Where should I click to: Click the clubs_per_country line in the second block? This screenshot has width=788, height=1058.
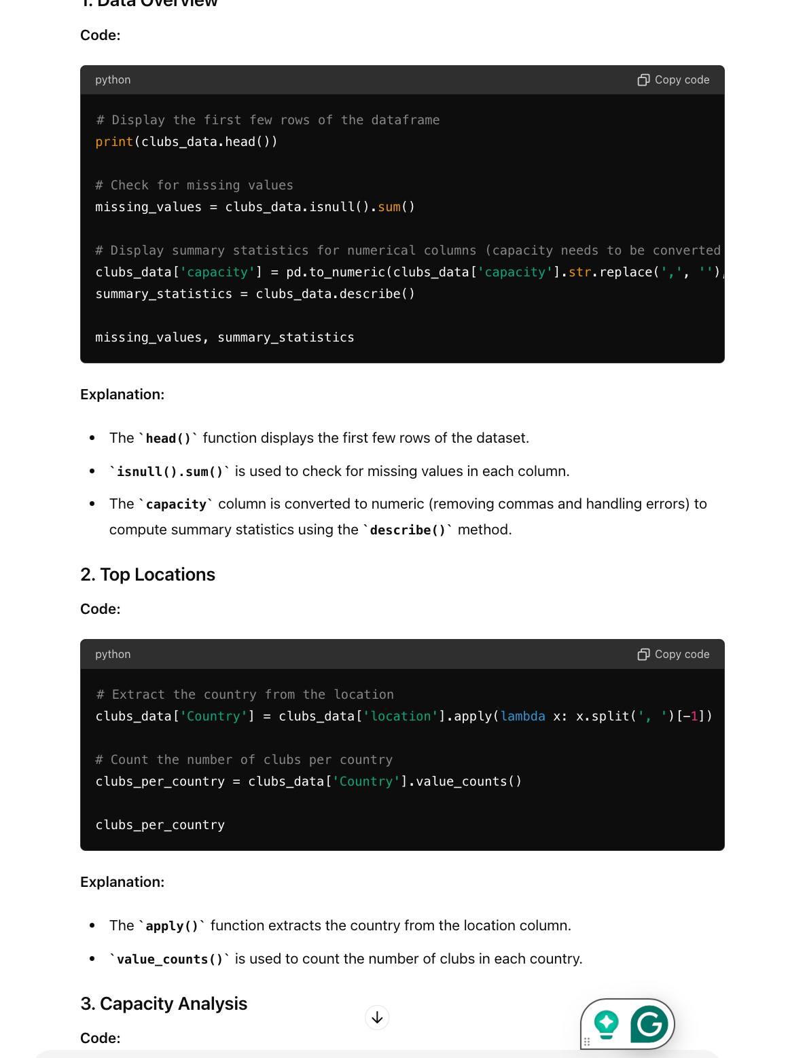tap(160, 824)
